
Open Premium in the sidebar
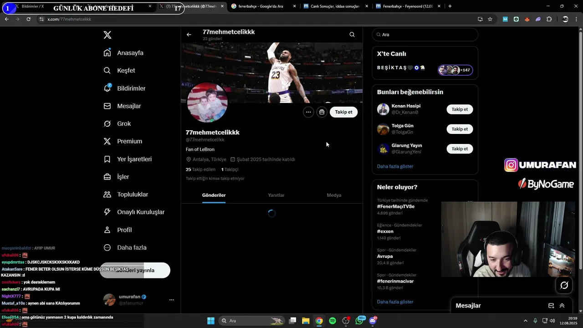(123, 141)
